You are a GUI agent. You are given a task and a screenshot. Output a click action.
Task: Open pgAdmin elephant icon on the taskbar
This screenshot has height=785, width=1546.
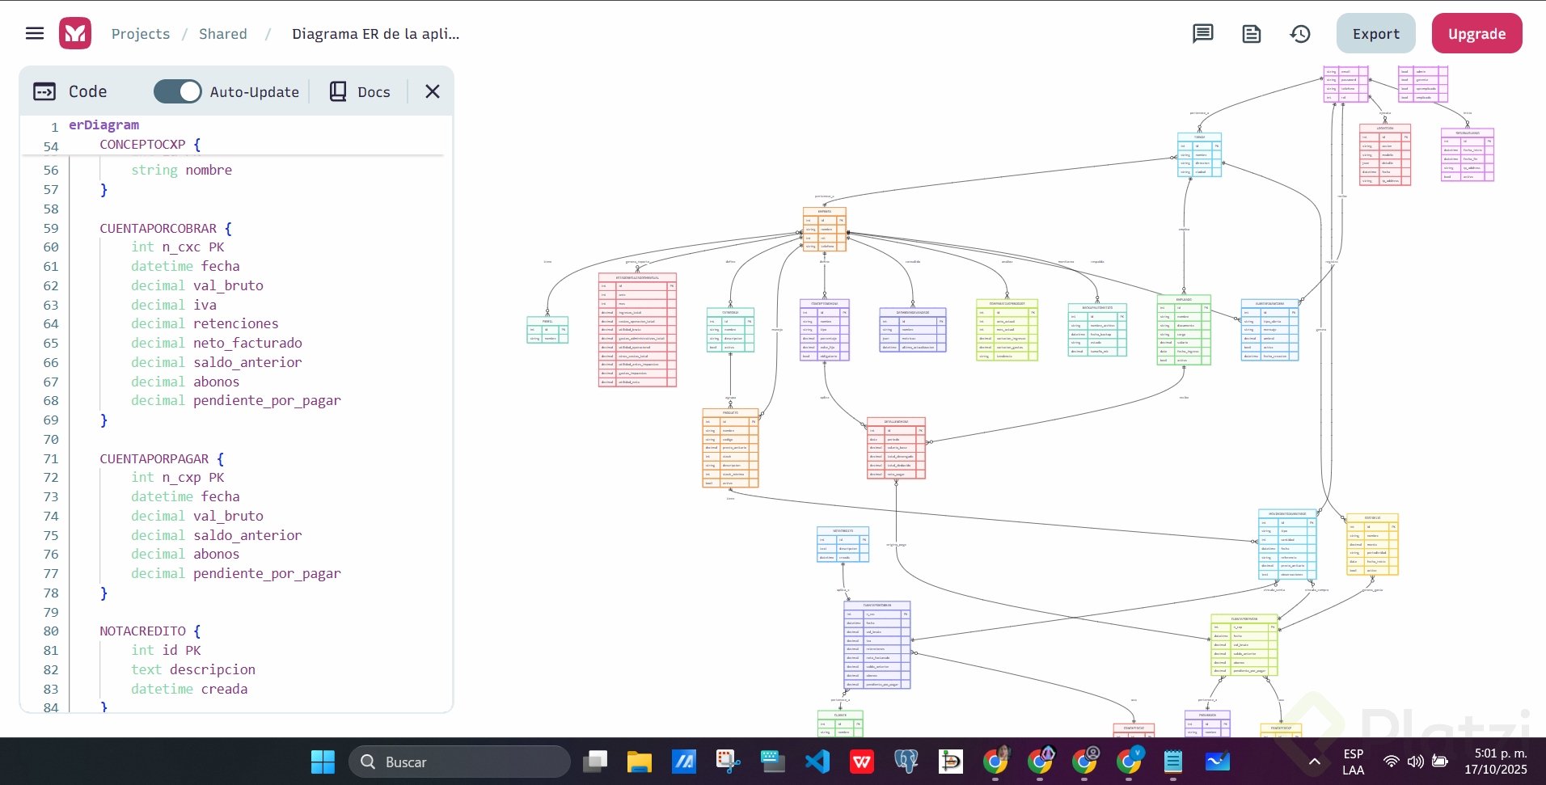coord(906,762)
